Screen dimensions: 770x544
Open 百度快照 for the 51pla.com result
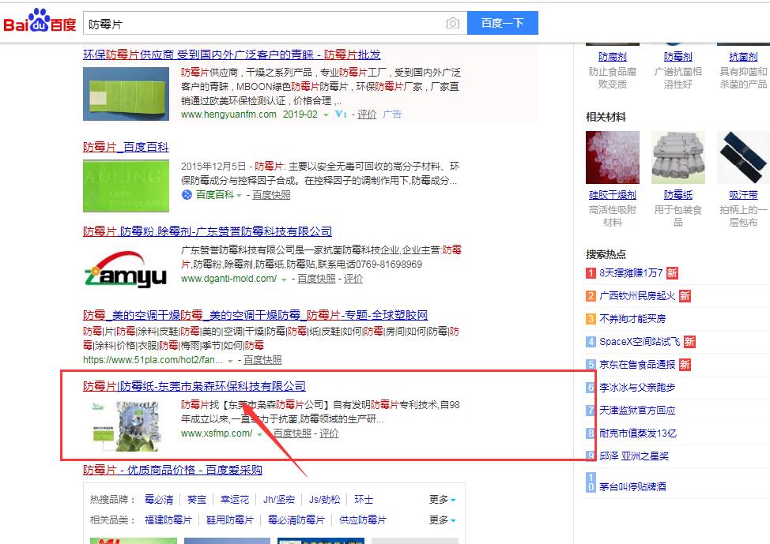tap(262, 360)
